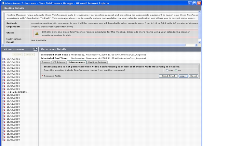Click the Reset button
Viewport: 228px width, 146px height.
click(x=194, y=76)
